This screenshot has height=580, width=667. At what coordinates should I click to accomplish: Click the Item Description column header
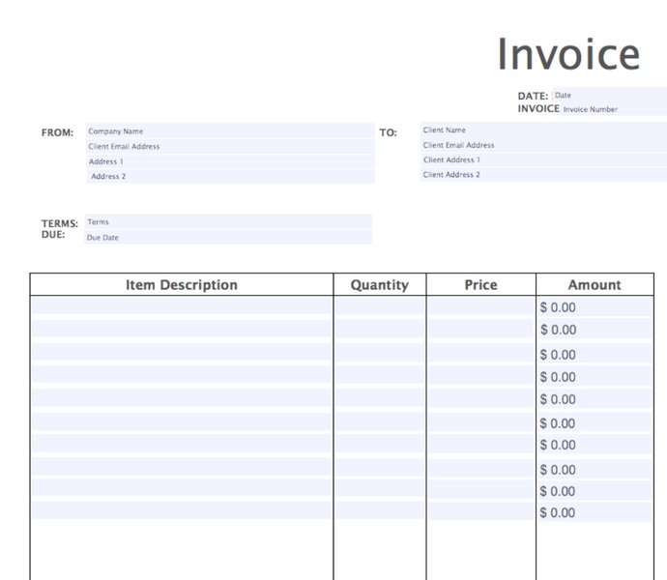182,284
